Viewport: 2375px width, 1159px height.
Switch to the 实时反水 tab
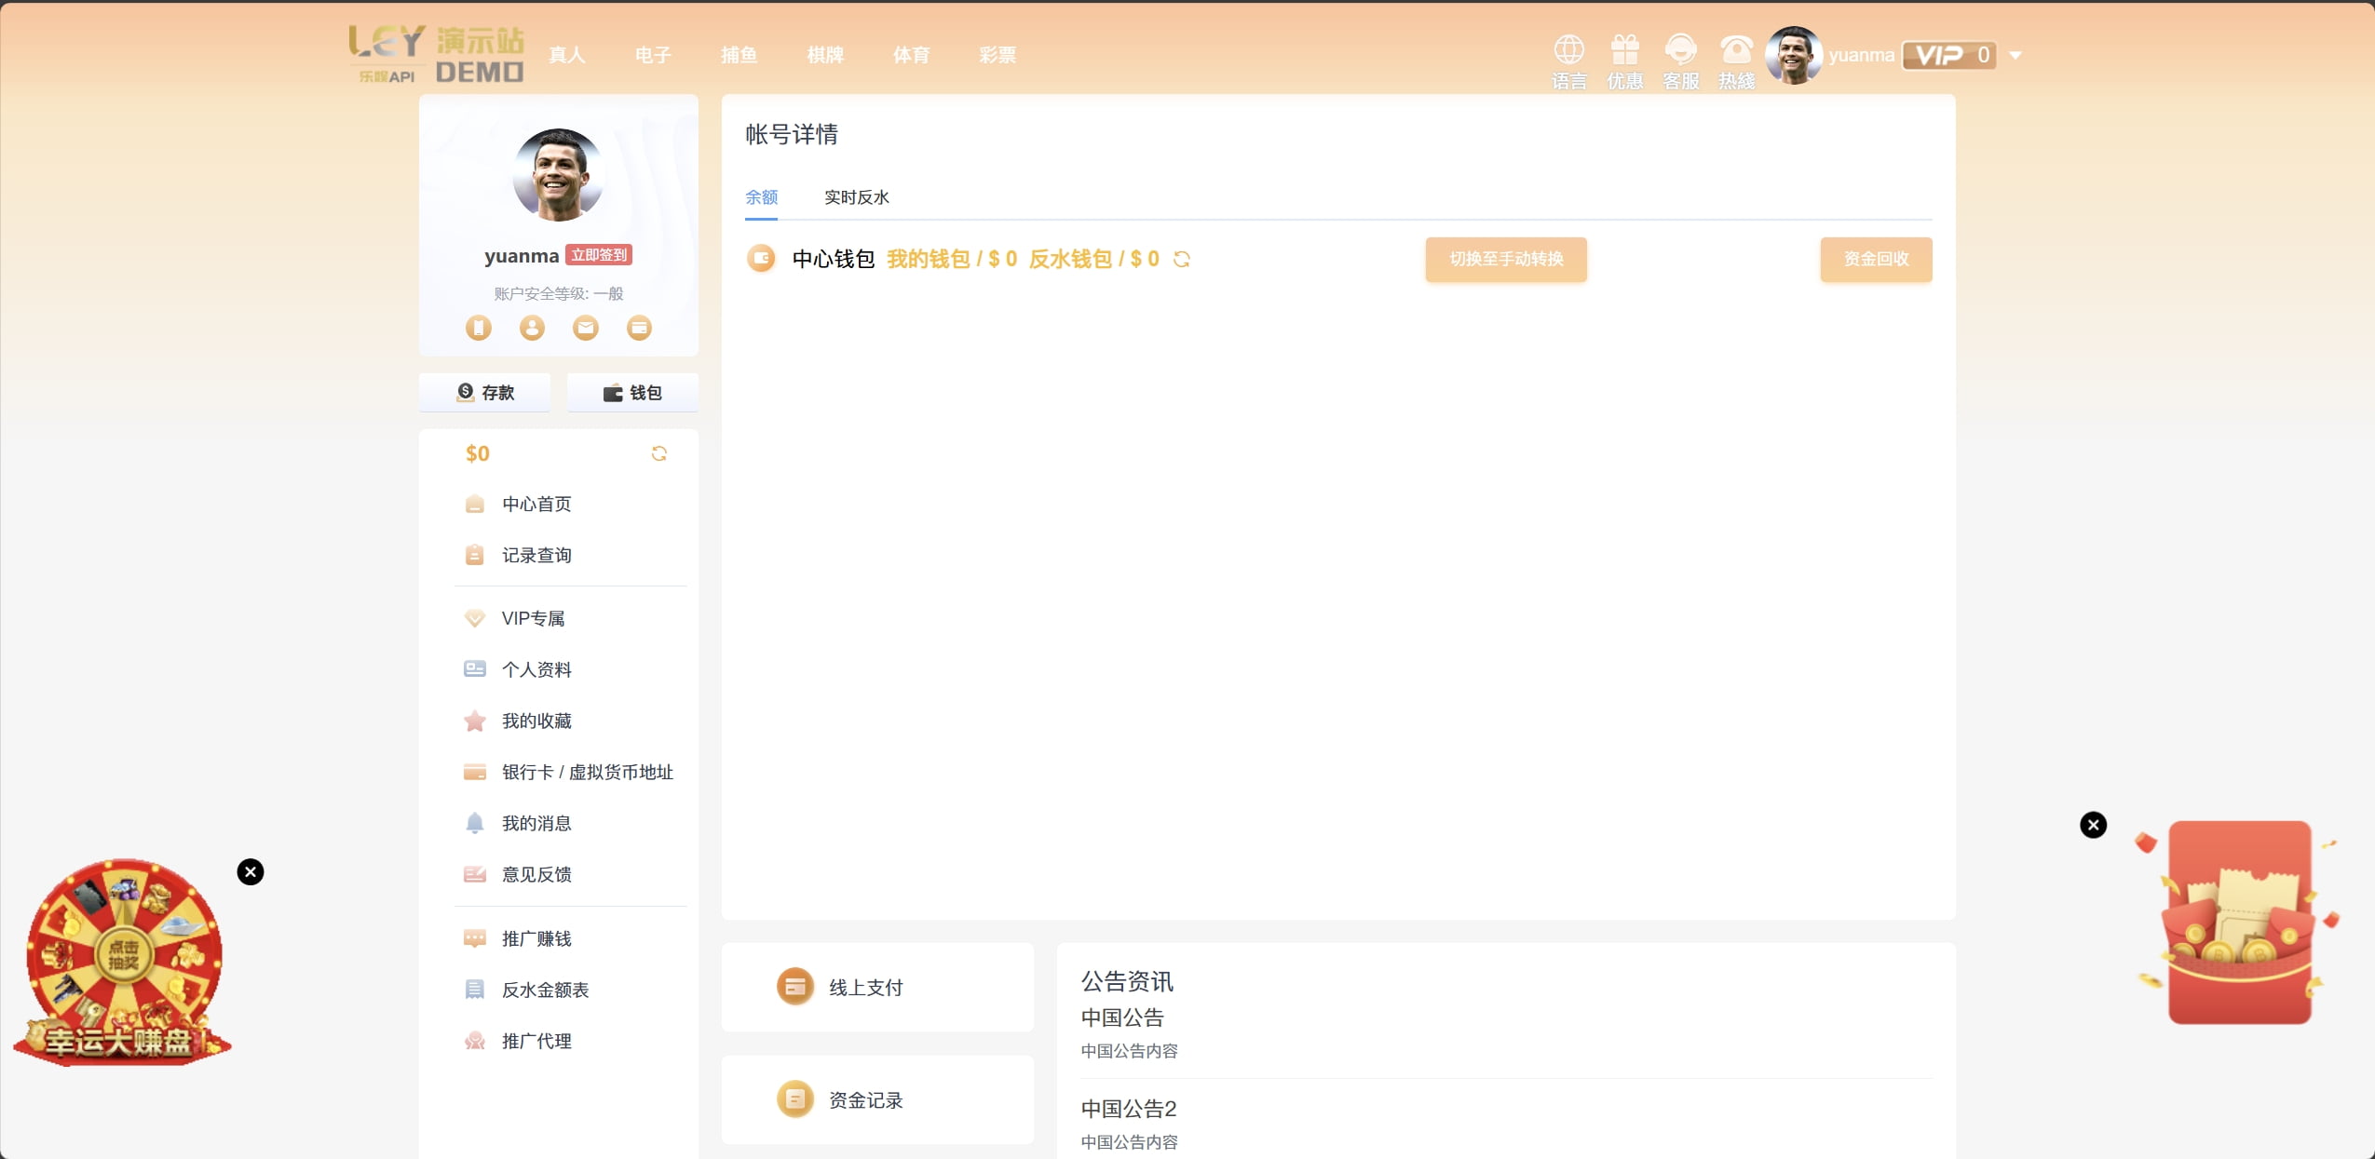856,197
